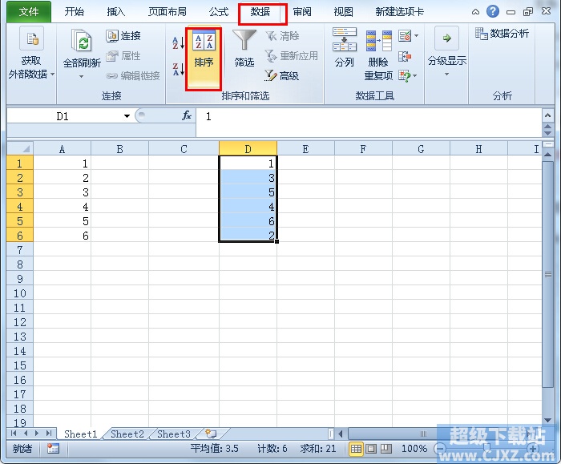
Task: Select column D header
Action: (248, 148)
